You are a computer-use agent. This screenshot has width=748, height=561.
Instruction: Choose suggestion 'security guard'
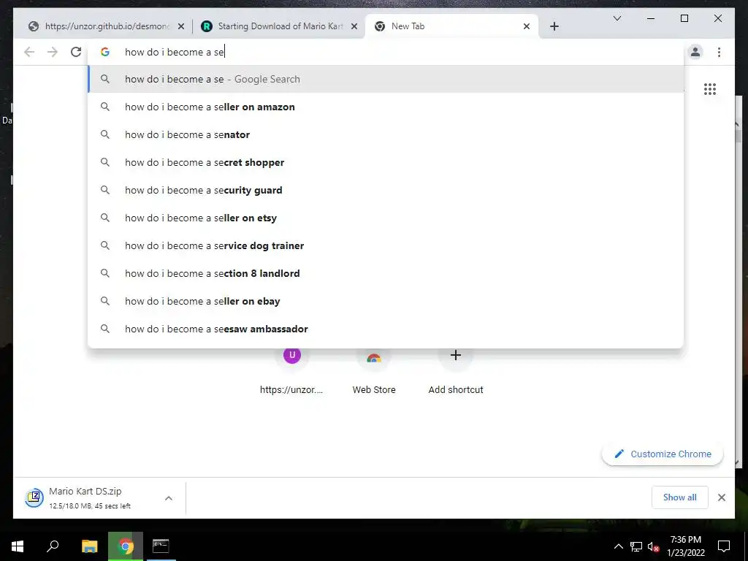[386, 190]
